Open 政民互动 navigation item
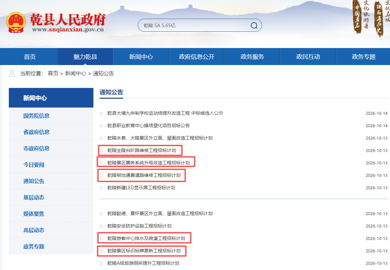The image size is (390, 270). tap(308, 57)
